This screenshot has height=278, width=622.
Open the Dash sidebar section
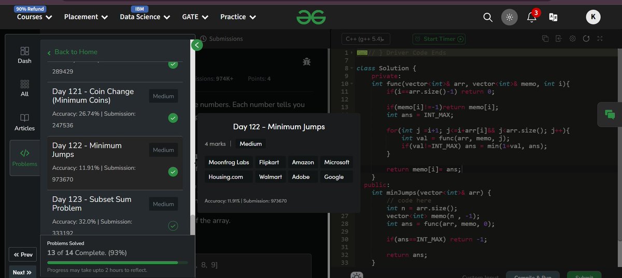[x=24, y=55]
